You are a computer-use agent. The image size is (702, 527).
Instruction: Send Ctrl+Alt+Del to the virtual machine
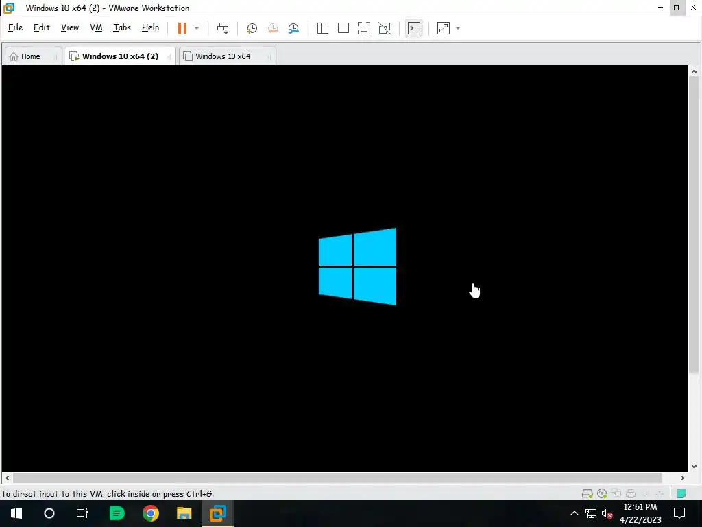click(223, 28)
